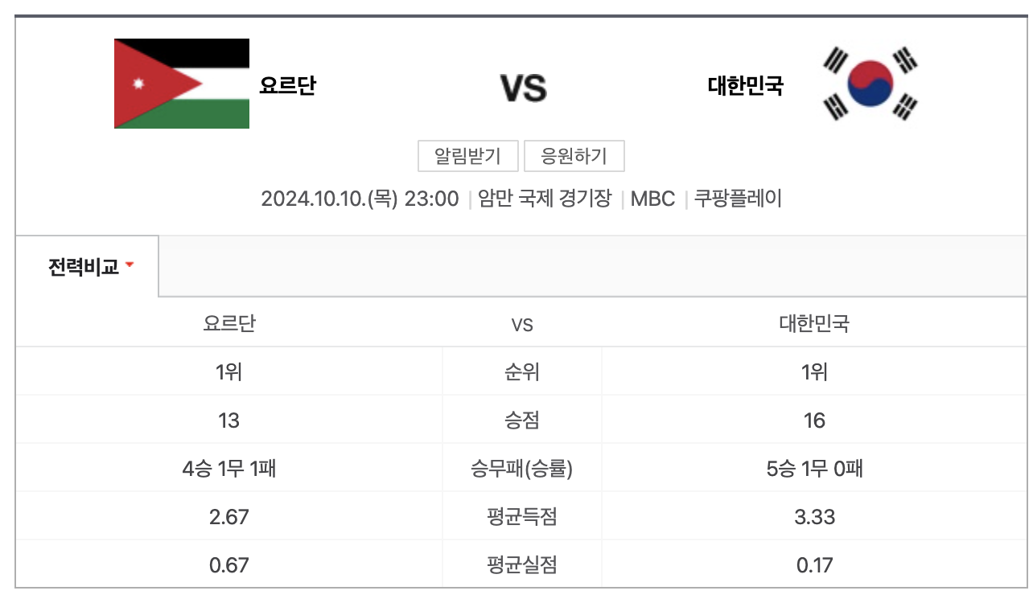Click the Jordan flag image
1033x603 pixels.
coord(181,83)
